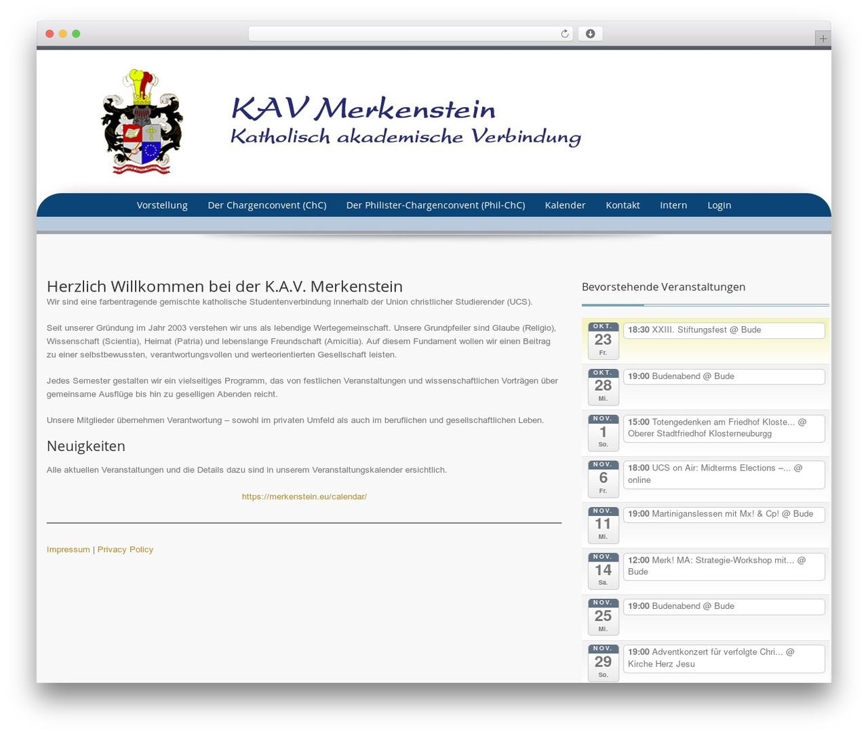
Task: Open the 25 Nov Budenabend event
Action: click(724, 606)
